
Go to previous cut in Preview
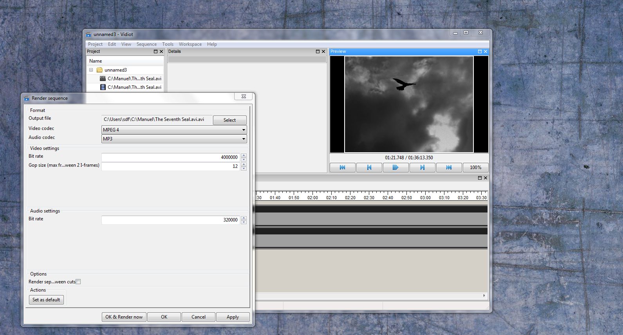pos(369,167)
